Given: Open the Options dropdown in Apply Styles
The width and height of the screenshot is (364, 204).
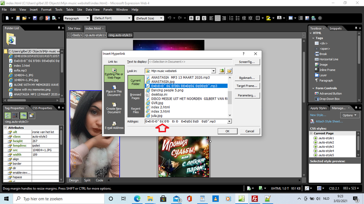Looking at the screenshot, I should [x=349, y=115].
